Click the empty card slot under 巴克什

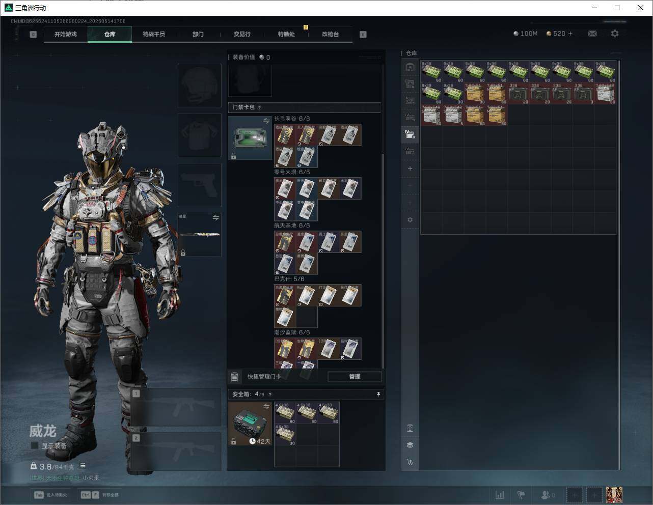[x=307, y=317]
